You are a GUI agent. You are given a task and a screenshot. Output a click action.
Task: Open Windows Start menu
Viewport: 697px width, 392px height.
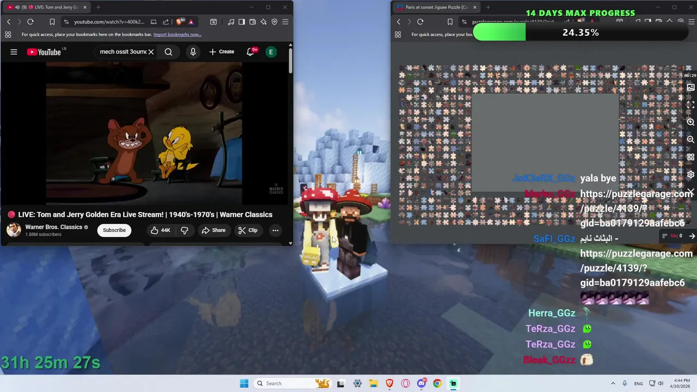point(244,383)
